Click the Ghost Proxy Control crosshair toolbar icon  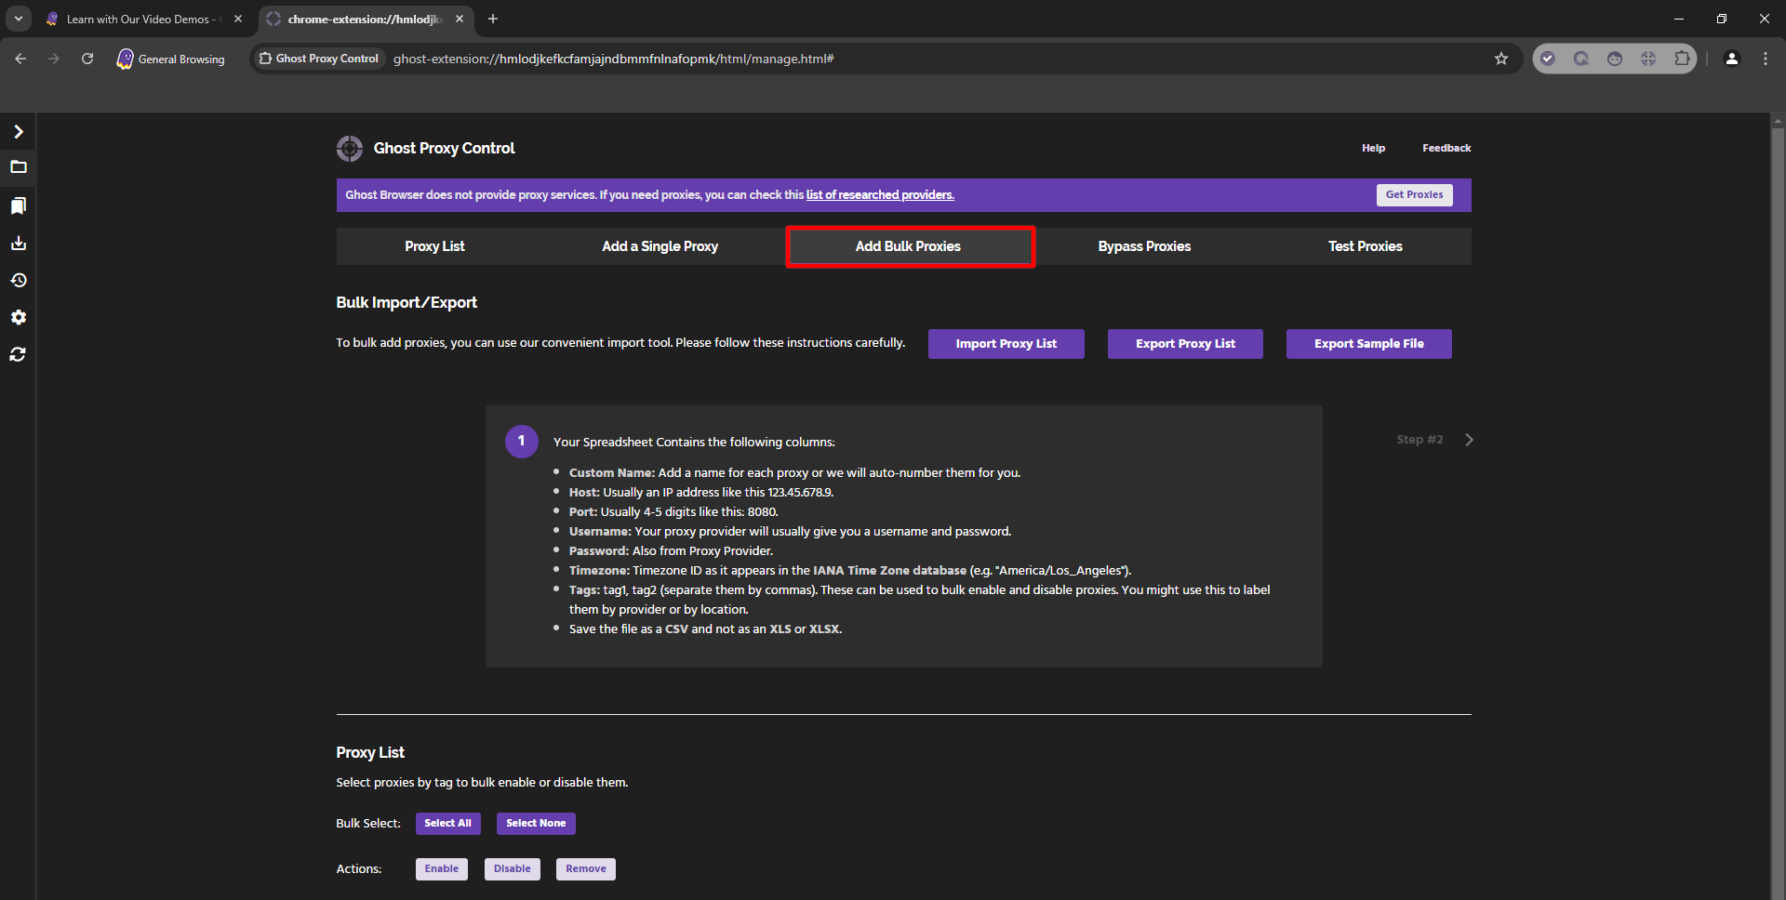tap(1647, 59)
